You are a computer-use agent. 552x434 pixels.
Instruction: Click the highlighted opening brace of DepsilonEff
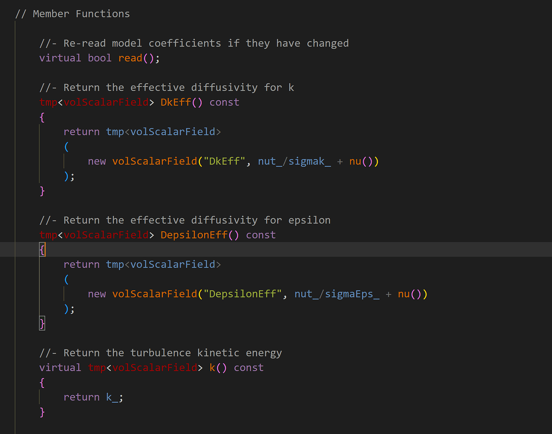pyautogui.click(x=42, y=250)
